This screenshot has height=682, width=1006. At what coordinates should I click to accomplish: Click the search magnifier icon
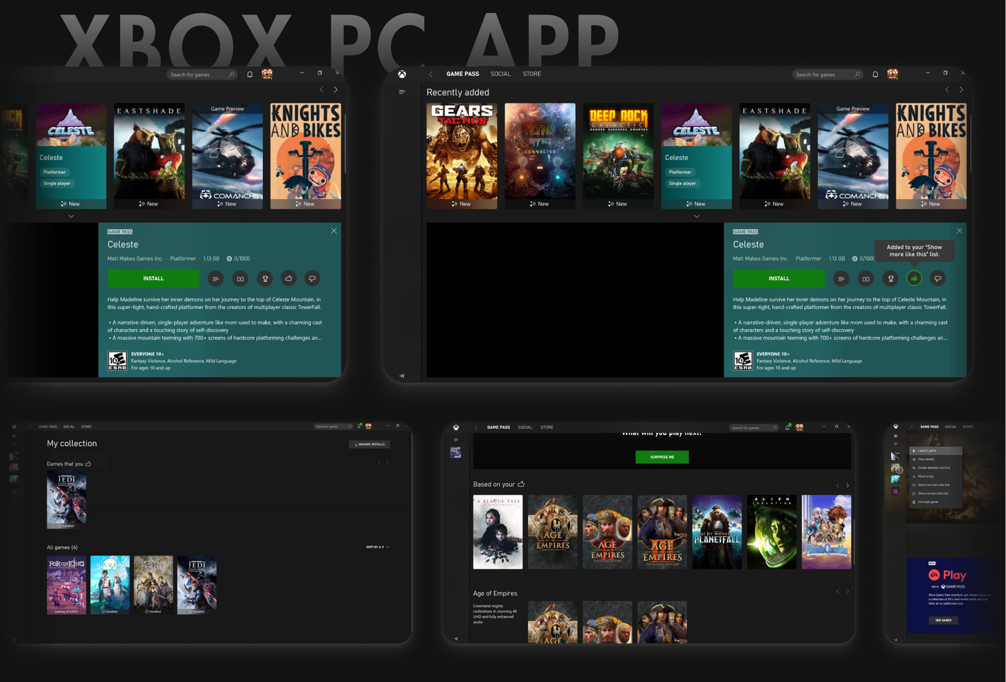tap(857, 74)
